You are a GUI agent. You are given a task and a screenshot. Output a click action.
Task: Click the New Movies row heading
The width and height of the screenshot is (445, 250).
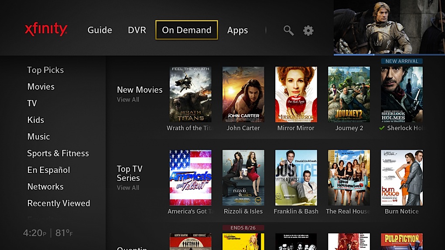[140, 90]
